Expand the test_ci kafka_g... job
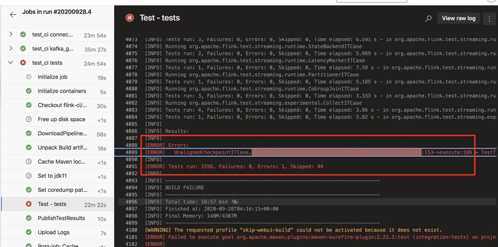This screenshot has width=498, height=247. coord(11,48)
